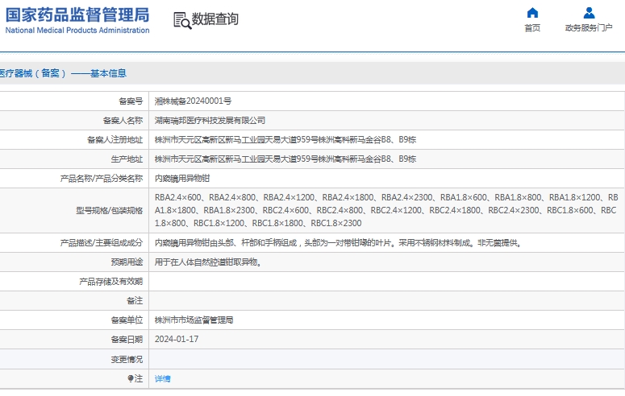This screenshot has height=396, width=625.
Task: Click the company name 湖南瑞邦医疗科技发展有限公司
Action: pos(210,121)
